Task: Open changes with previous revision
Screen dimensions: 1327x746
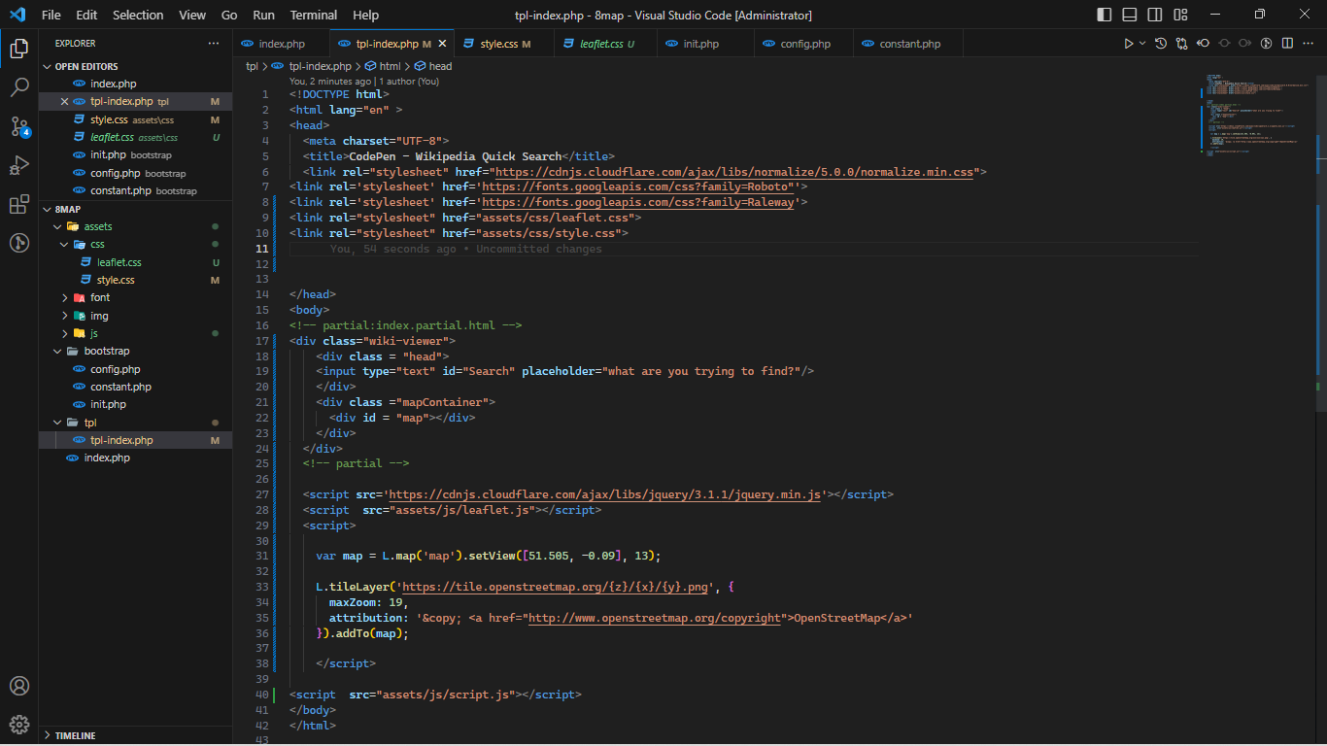Action: (x=1203, y=44)
